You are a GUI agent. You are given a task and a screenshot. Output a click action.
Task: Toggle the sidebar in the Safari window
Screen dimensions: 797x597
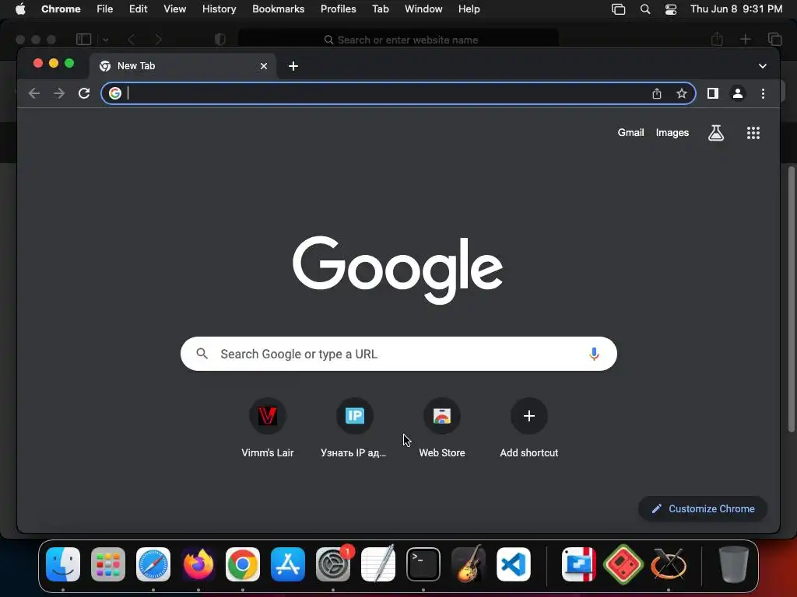coord(84,39)
